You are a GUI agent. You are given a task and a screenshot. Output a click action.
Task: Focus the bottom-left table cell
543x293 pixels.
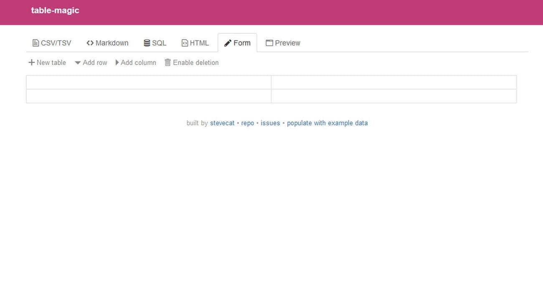[x=148, y=96]
